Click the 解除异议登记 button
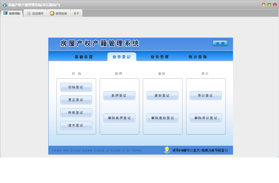This screenshot has width=279, height=183. coord(206,118)
